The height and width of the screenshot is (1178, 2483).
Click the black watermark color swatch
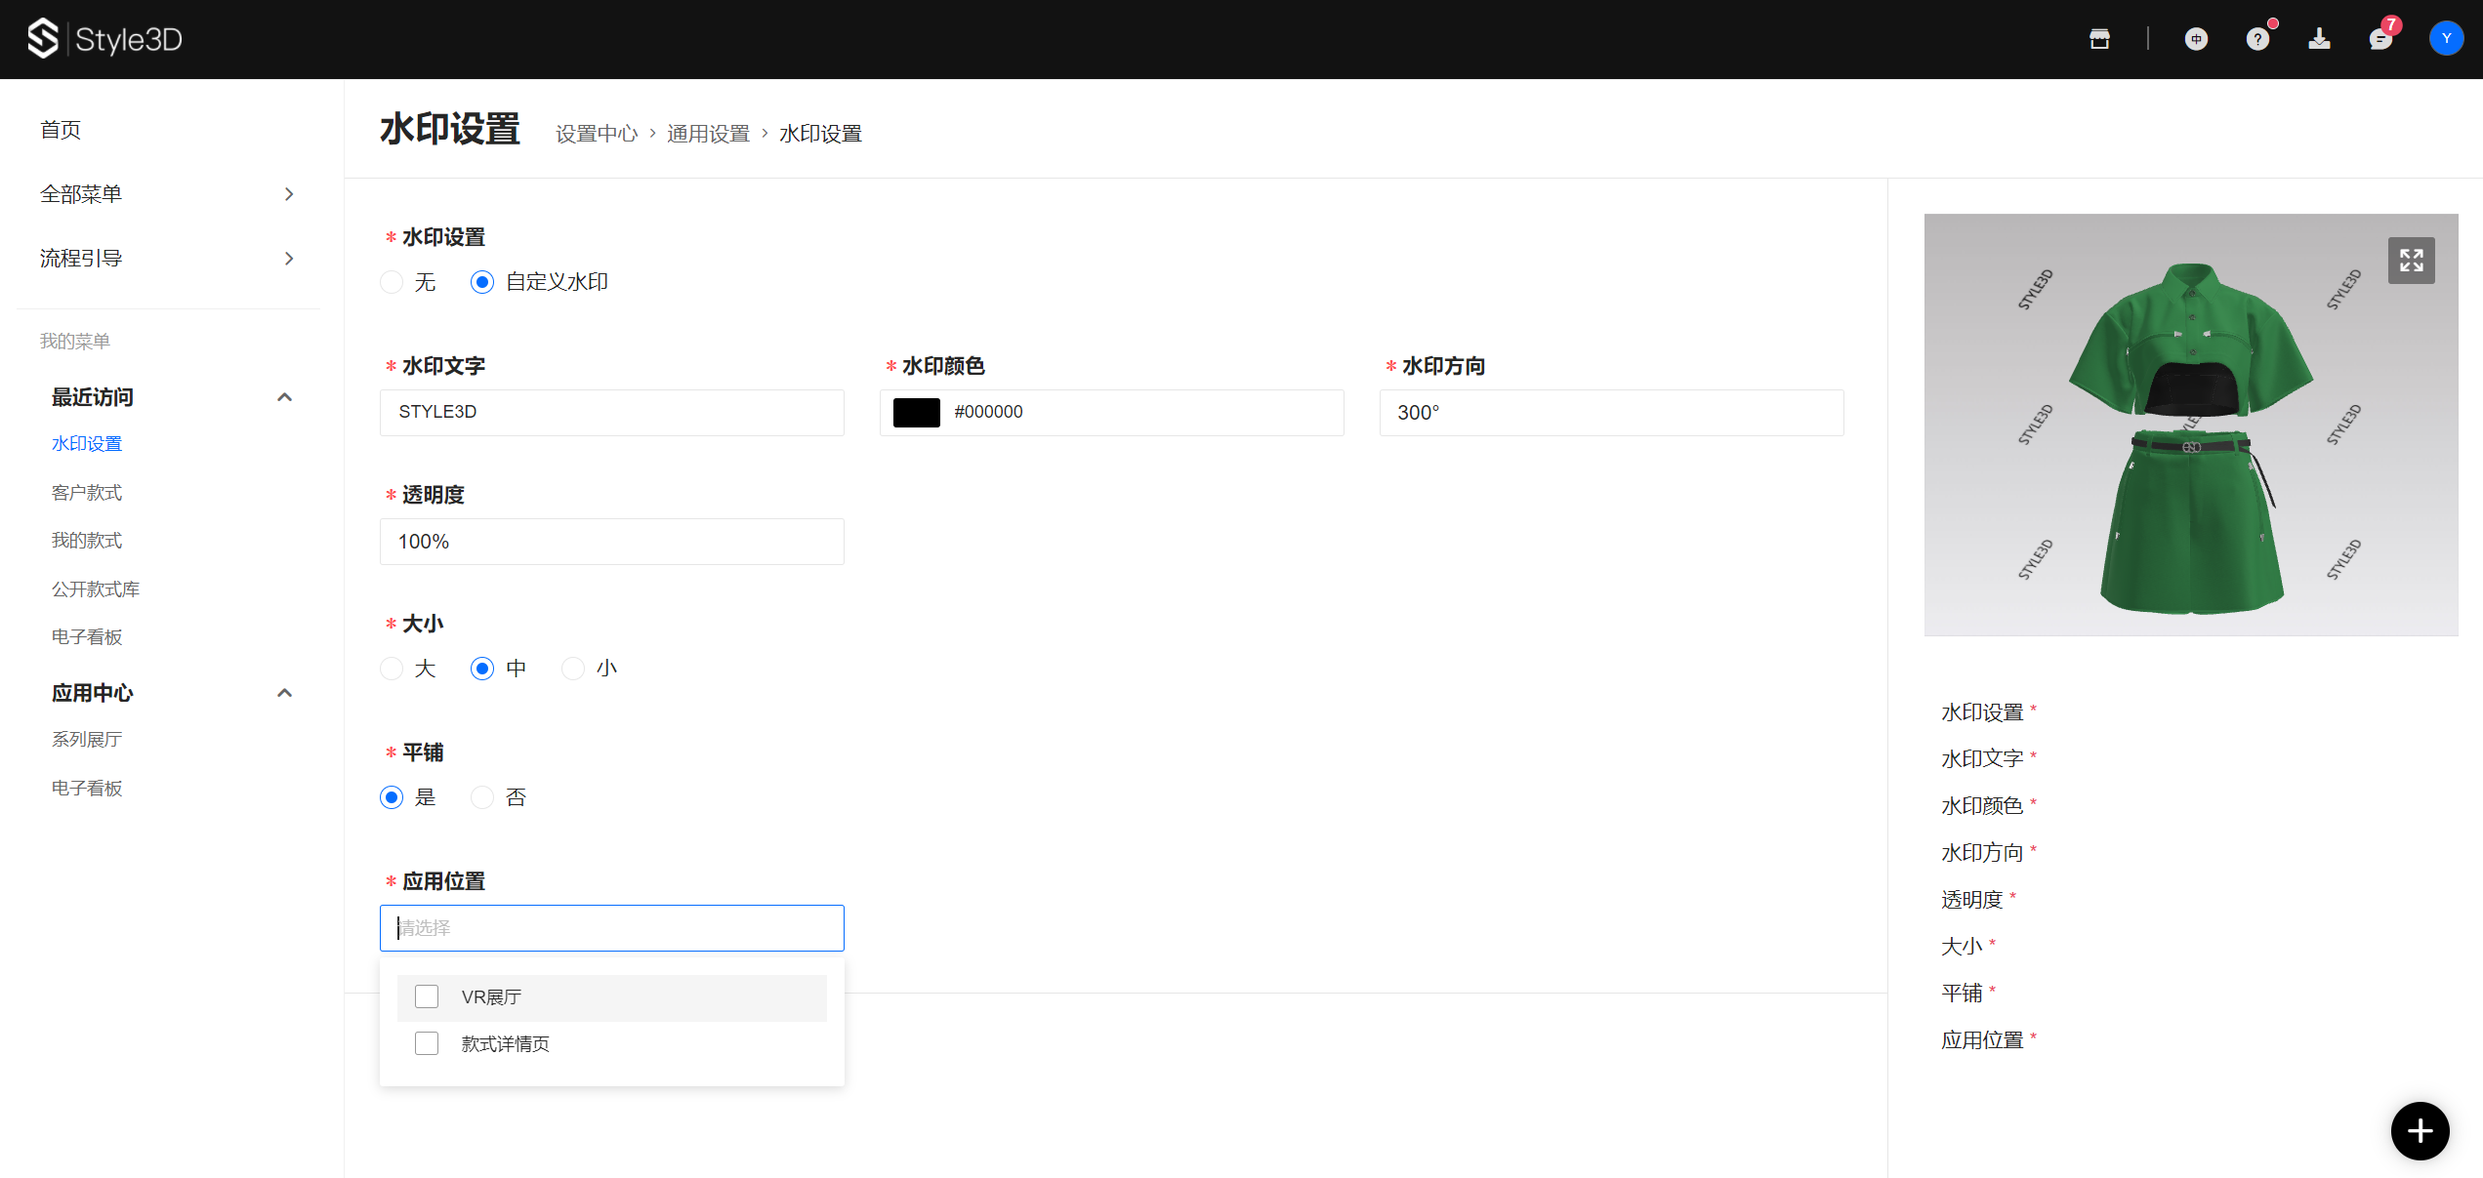click(916, 412)
